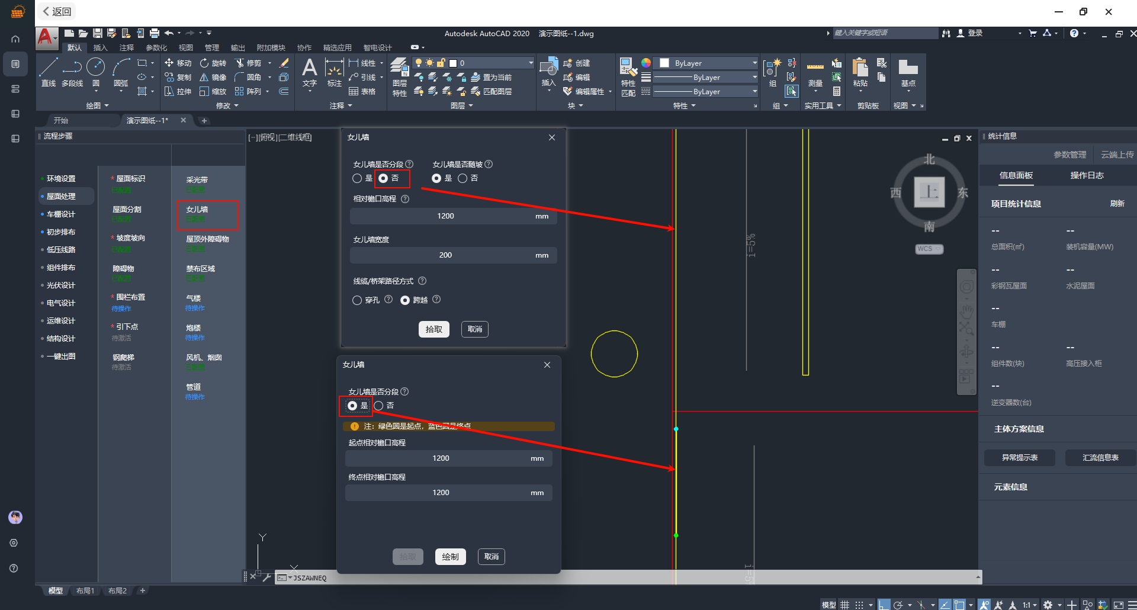Screen dimensions: 1137x610
Task: Open the 操作日志 tab
Action: click(1087, 175)
